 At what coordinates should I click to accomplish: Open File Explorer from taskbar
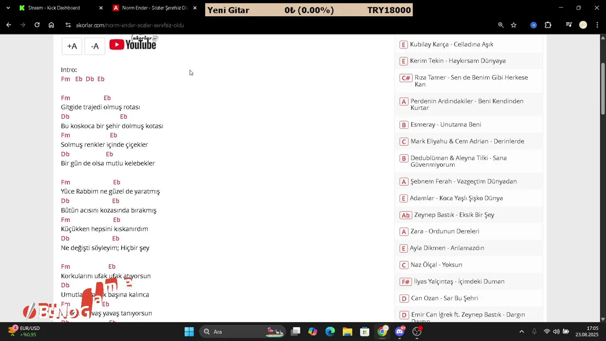tap(348, 332)
